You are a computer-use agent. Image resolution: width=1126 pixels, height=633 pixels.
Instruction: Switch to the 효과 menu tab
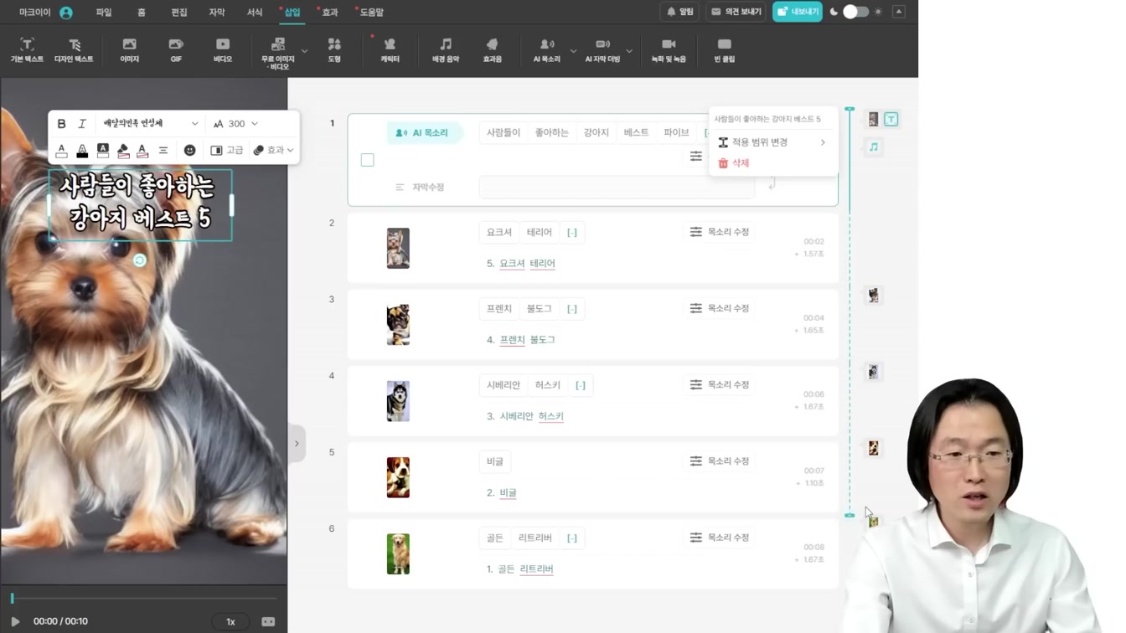330,13
